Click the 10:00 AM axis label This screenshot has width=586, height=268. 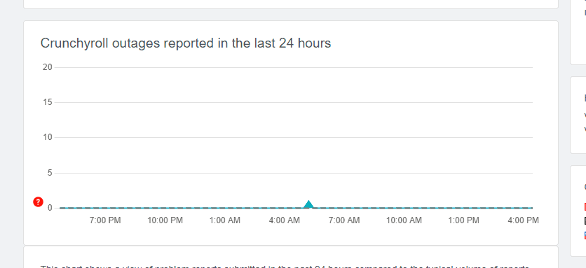[404, 220]
